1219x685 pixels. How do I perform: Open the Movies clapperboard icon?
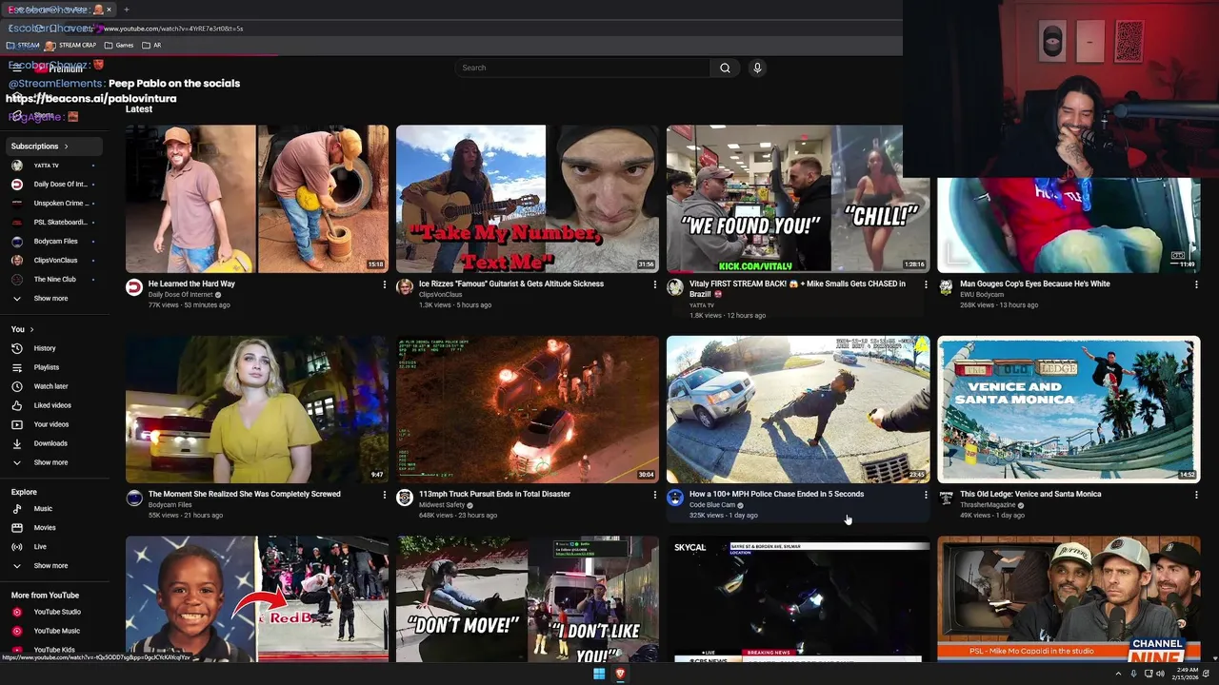[16, 528]
